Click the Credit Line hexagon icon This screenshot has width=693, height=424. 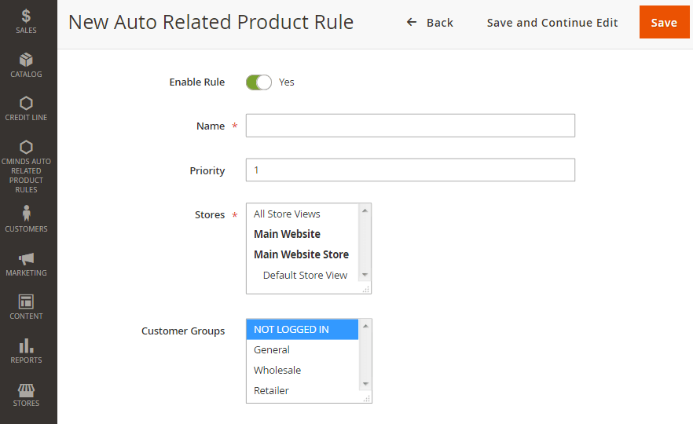pyautogui.click(x=26, y=103)
